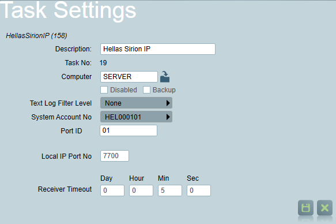The width and height of the screenshot is (336, 224).
Task: Save task settings with the disk icon
Action: tap(305, 208)
